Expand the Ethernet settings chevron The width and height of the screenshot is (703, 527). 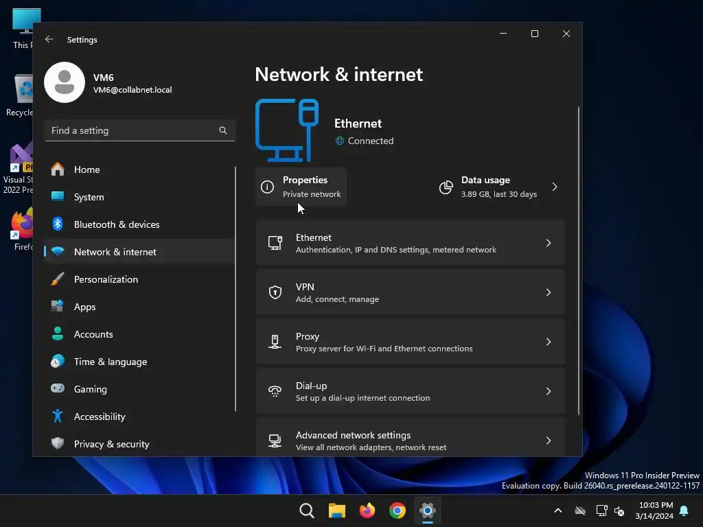549,243
